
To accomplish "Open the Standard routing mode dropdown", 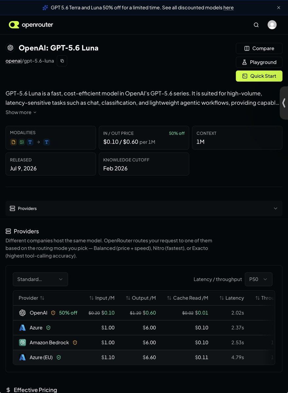I will [40, 279].
